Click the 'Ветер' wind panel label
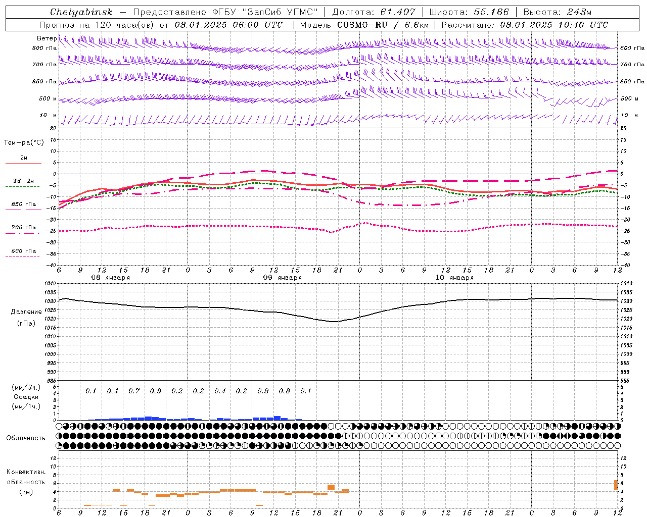 [47, 38]
